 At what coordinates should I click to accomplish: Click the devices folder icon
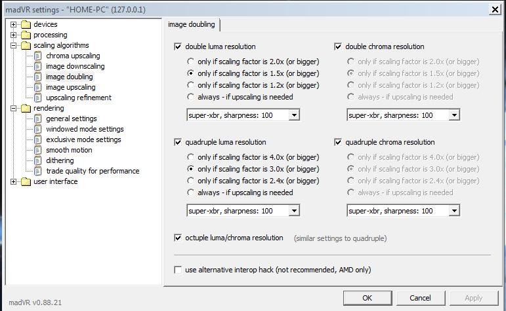click(x=25, y=25)
